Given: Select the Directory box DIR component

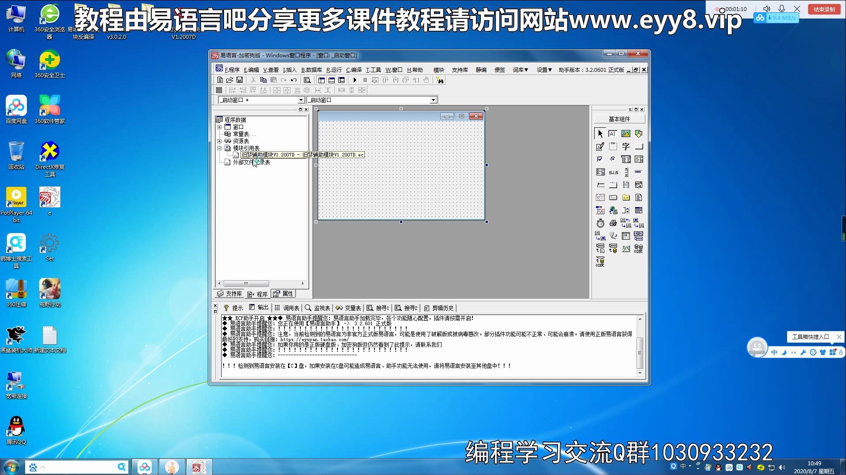Looking at the screenshot, I should (625, 197).
